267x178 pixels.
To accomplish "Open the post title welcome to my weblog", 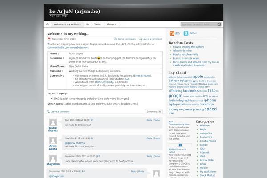I will [68, 34].
